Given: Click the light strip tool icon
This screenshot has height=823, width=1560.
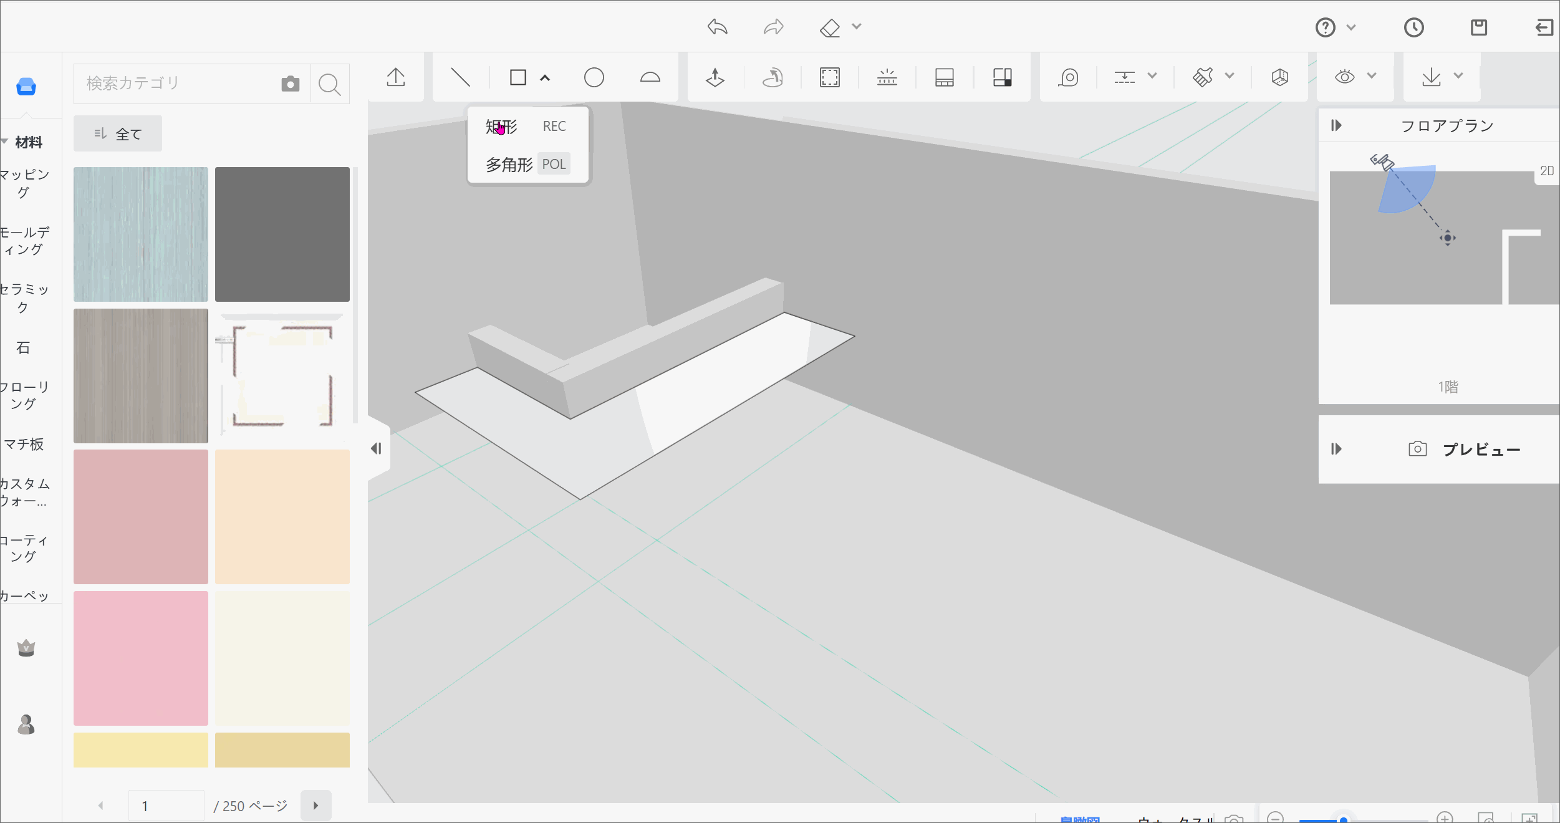Looking at the screenshot, I should tap(887, 77).
